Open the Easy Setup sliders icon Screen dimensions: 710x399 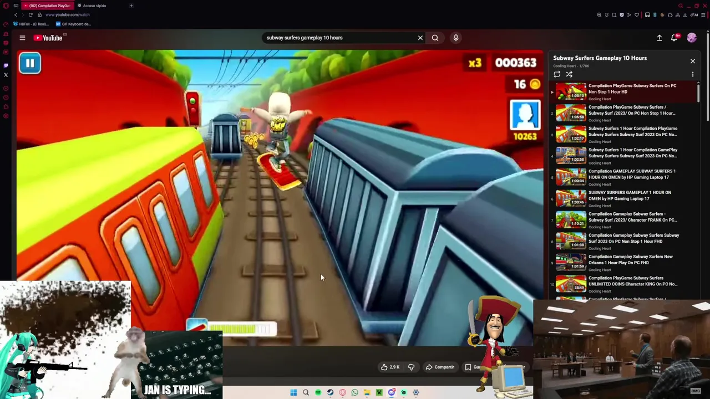[703, 15]
